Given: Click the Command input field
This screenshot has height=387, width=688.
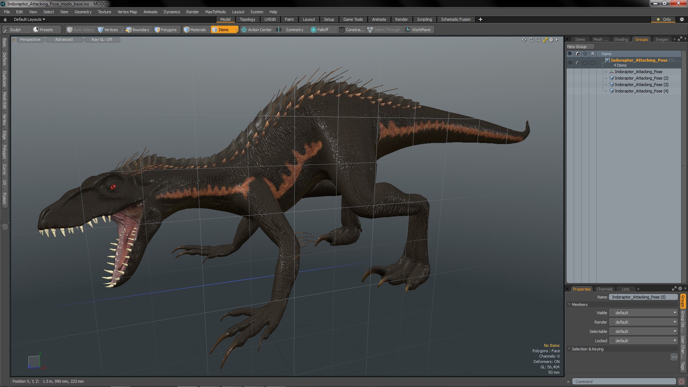Looking at the screenshot, I should point(623,382).
